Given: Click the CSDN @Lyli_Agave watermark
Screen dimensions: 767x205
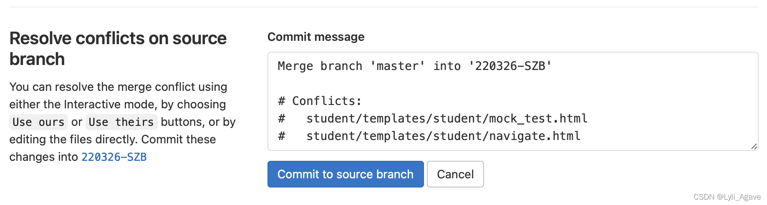Looking at the screenshot, I should pos(727,197).
